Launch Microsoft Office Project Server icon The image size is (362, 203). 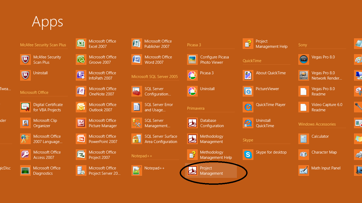pyautogui.click(x=81, y=170)
